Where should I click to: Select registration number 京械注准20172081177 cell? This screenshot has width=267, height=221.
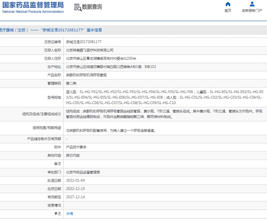coord(84,42)
